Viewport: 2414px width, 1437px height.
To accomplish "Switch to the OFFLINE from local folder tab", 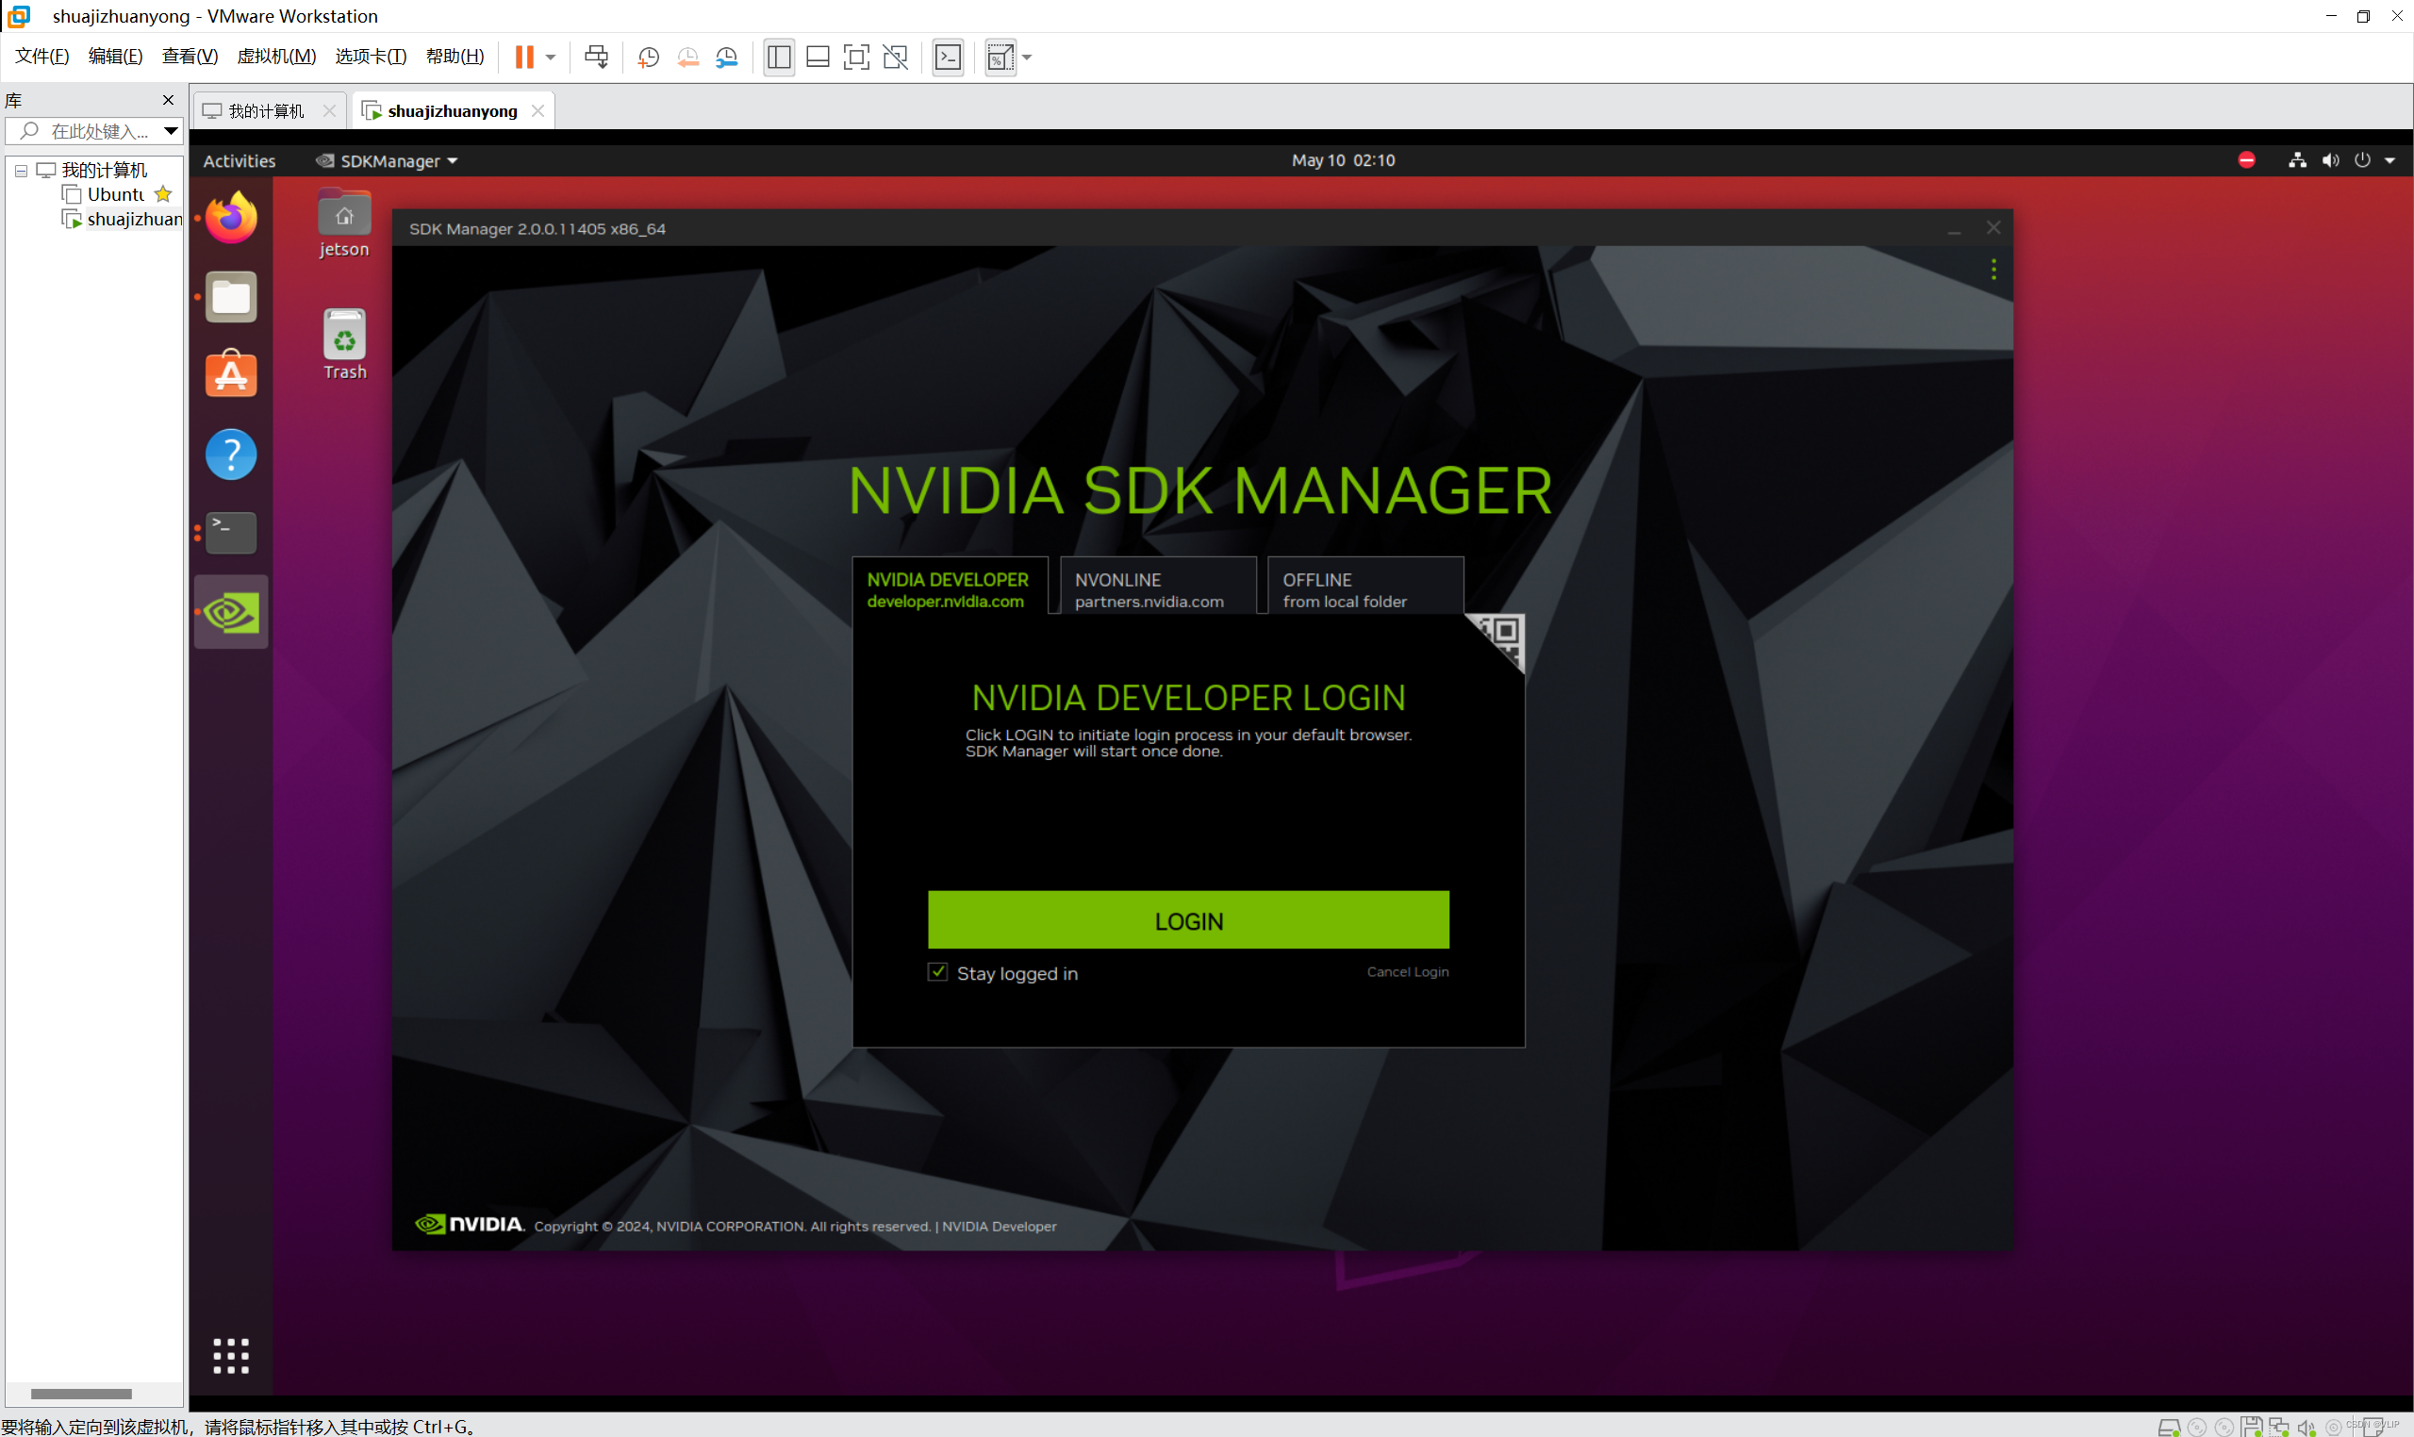I will click(1364, 588).
